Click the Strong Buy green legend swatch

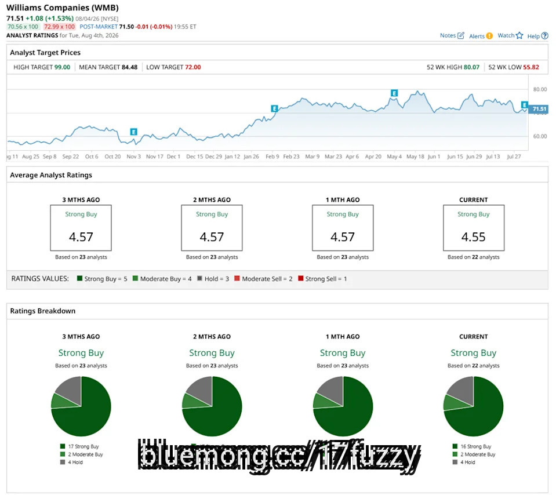pos(80,278)
